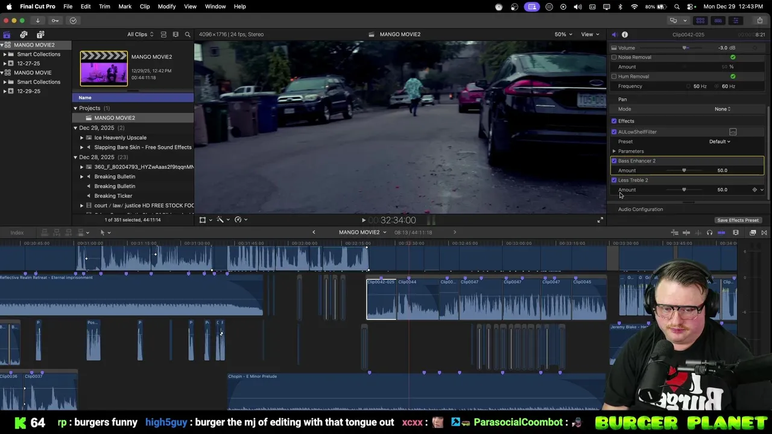Open the Transitions browser in timeline

coord(764,233)
